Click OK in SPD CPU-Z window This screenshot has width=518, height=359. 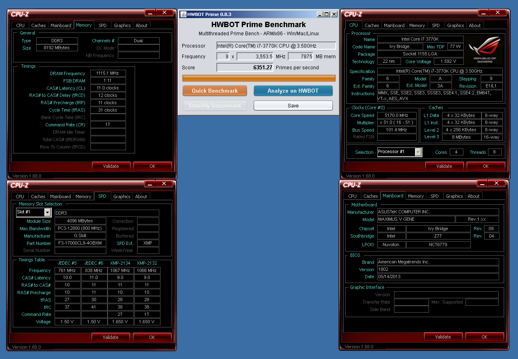tap(152, 337)
